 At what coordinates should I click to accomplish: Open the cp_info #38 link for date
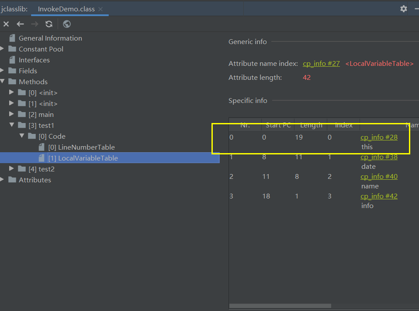[x=379, y=157]
